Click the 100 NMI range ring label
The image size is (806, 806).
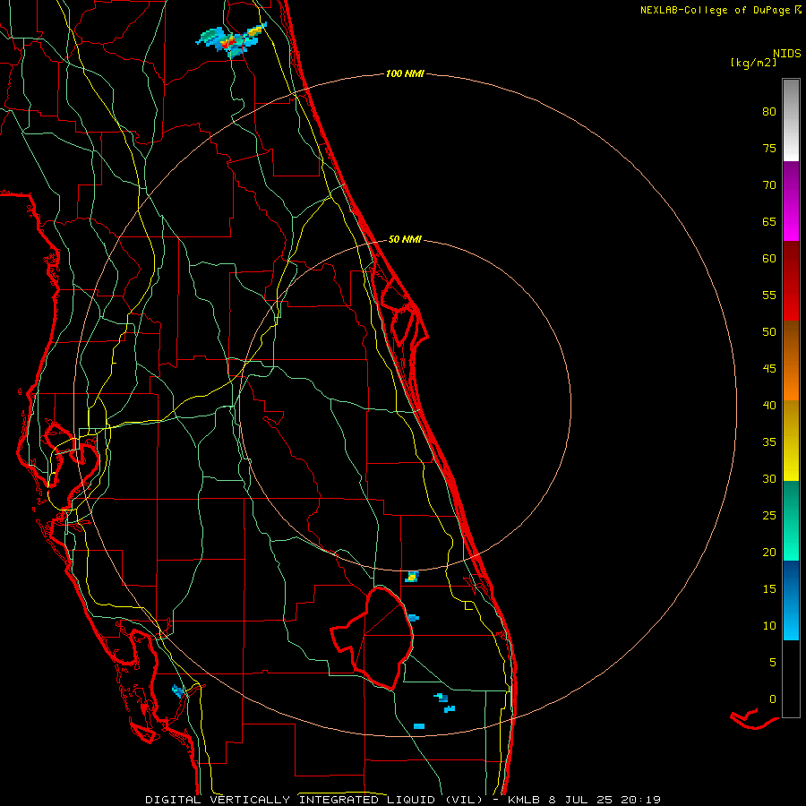tap(405, 74)
